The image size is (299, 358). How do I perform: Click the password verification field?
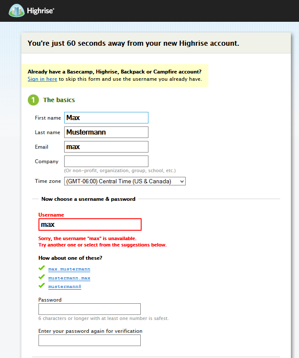click(x=89, y=340)
